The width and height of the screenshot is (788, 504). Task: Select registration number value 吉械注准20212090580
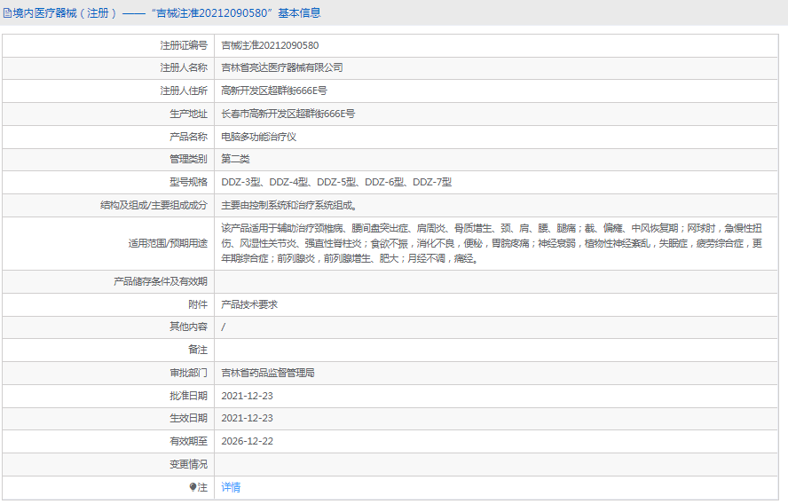point(270,45)
